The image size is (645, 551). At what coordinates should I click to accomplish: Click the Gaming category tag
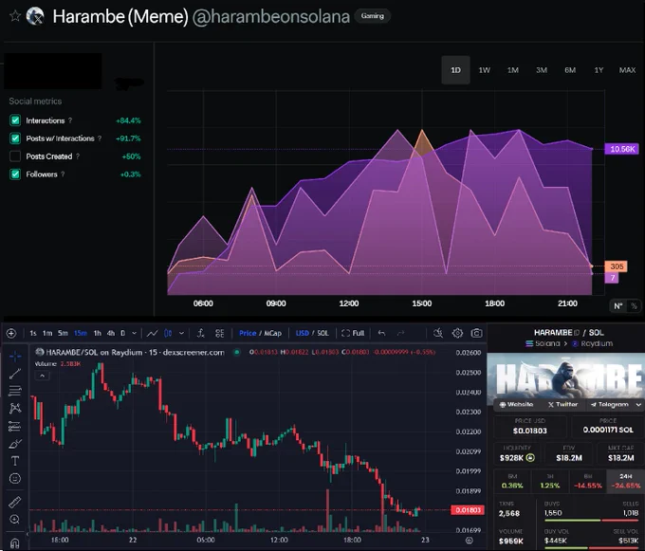pos(372,16)
